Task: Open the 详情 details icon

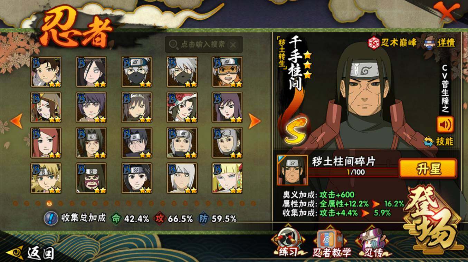Action: (440, 43)
